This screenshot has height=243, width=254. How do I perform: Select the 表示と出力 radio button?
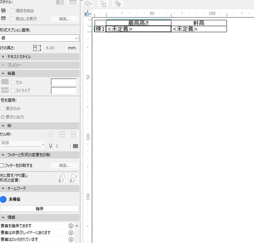tap(3, 117)
